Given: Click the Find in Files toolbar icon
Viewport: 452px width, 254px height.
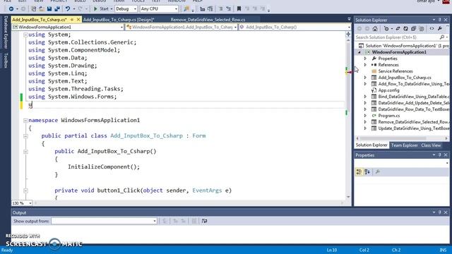Looking at the screenshot, I should pos(186,9).
